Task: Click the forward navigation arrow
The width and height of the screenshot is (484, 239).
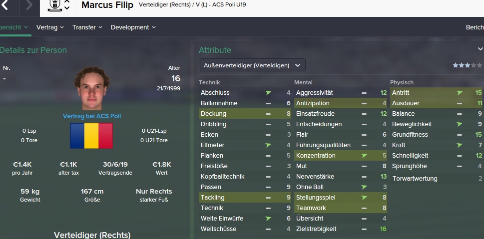Action: click(29, 5)
